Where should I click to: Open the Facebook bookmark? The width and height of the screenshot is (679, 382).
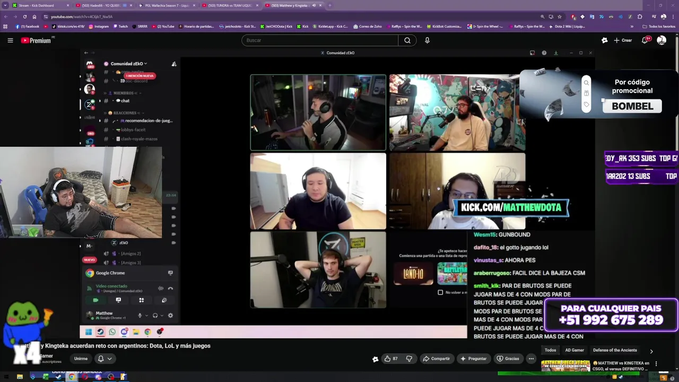(28, 27)
